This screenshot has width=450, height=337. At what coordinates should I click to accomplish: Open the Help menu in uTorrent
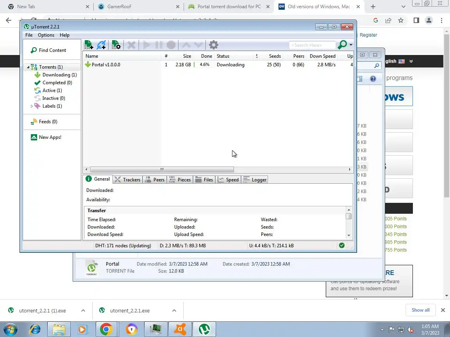click(x=64, y=35)
